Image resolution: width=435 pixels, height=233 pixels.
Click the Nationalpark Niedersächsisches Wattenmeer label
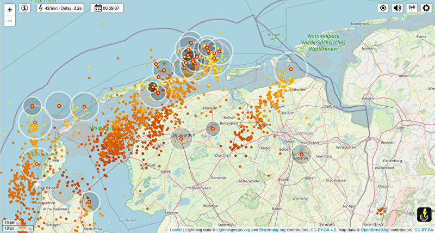[324, 42]
